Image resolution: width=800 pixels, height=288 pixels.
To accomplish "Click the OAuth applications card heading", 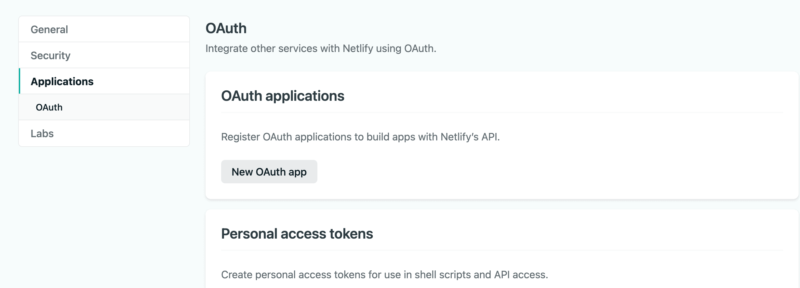I will [x=283, y=96].
